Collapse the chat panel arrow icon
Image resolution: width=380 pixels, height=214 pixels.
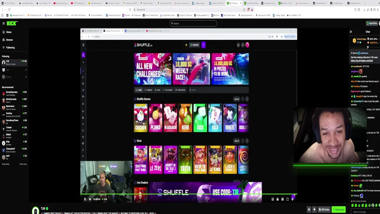pyautogui.click(x=351, y=32)
